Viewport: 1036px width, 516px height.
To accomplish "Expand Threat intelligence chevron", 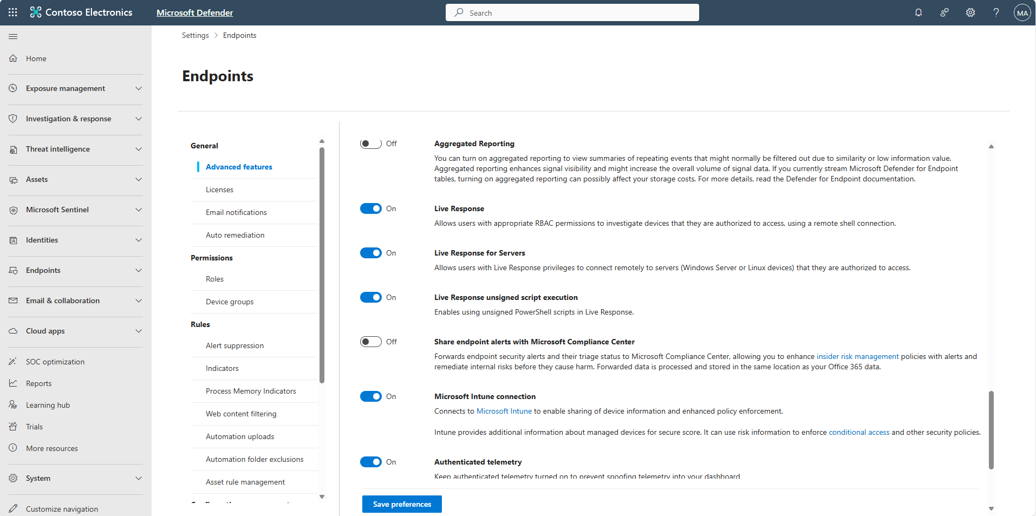I will coord(139,149).
